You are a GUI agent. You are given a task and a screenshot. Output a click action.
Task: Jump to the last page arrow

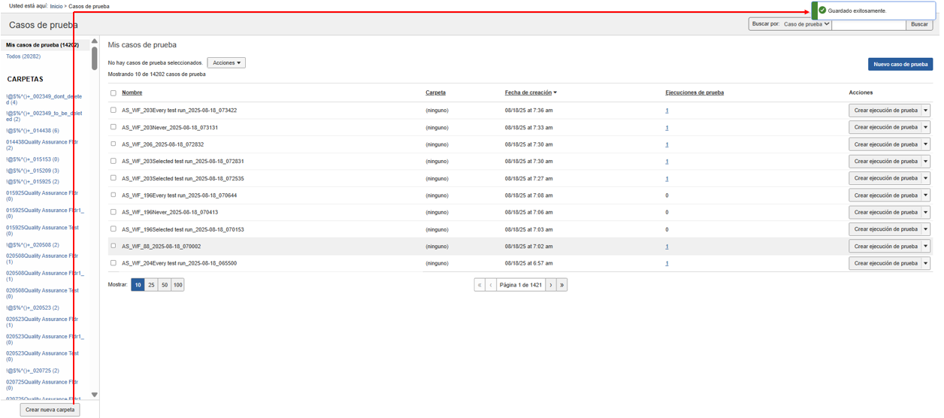[x=562, y=285]
